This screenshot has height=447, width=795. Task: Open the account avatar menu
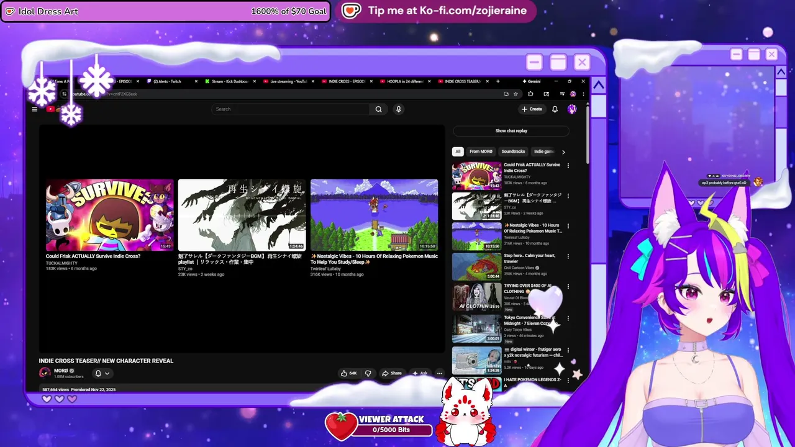coord(572,109)
